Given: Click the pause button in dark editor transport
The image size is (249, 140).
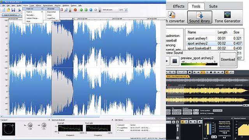Looking at the screenshot, I should [x=215, y=72].
